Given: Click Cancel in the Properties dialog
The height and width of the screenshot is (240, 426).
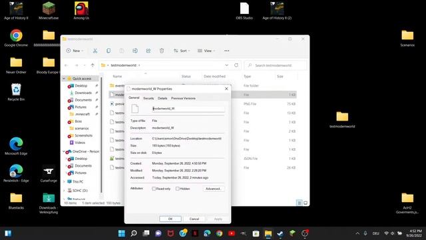Looking at the screenshot, I should [194, 219].
